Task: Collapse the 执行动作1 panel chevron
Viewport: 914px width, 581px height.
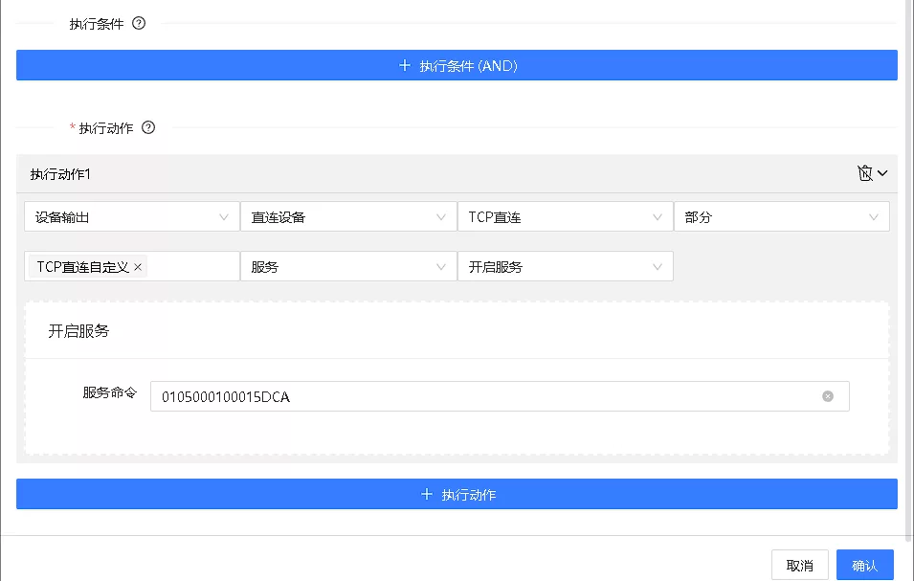Action: click(882, 173)
